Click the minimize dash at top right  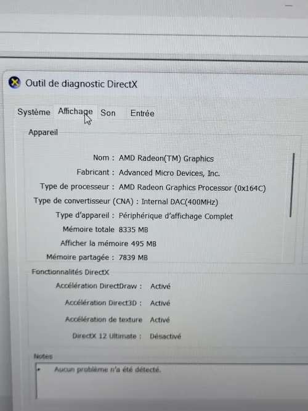coord(289,6)
